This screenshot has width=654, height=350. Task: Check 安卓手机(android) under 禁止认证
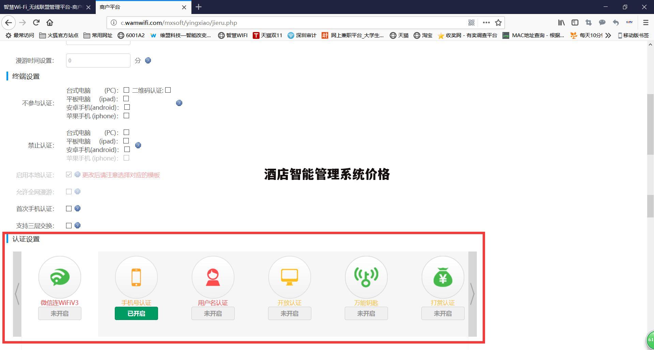pyautogui.click(x=127, y=149)
